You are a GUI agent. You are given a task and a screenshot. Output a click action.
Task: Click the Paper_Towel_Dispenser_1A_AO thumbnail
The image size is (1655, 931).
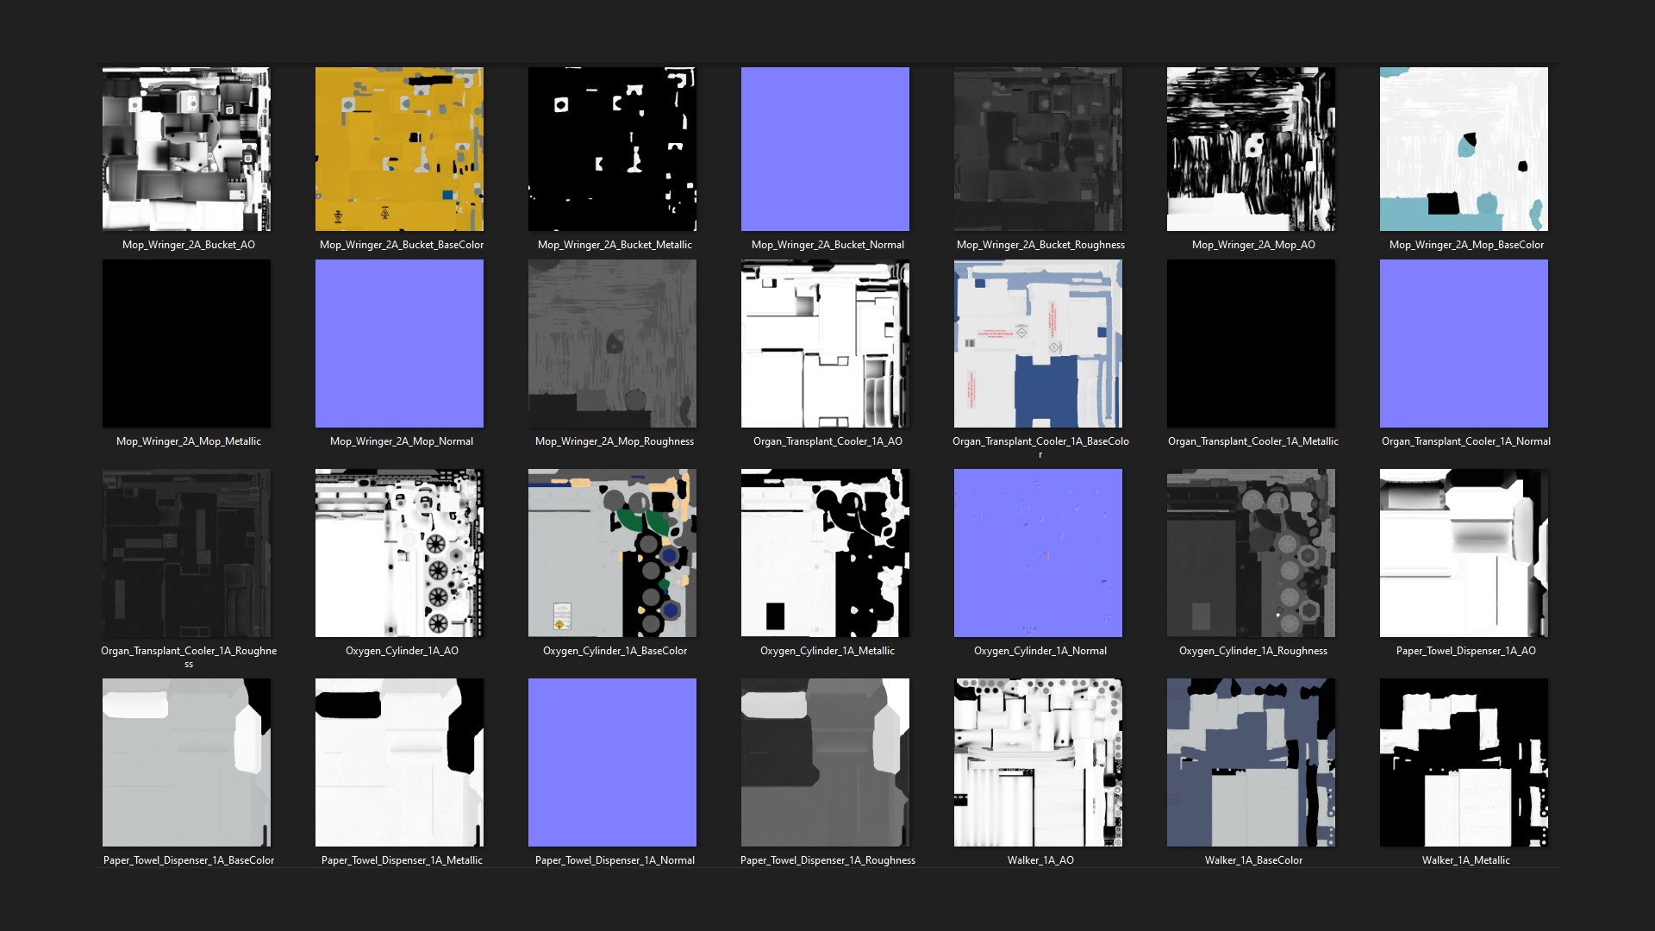[x=1464, y=553]
